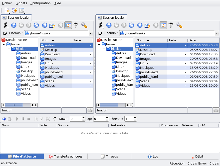The height and width of the screenshot is (166, 220).
Task: Open the Signets menu
Action: pyautogui.click(x=21, y=3)
